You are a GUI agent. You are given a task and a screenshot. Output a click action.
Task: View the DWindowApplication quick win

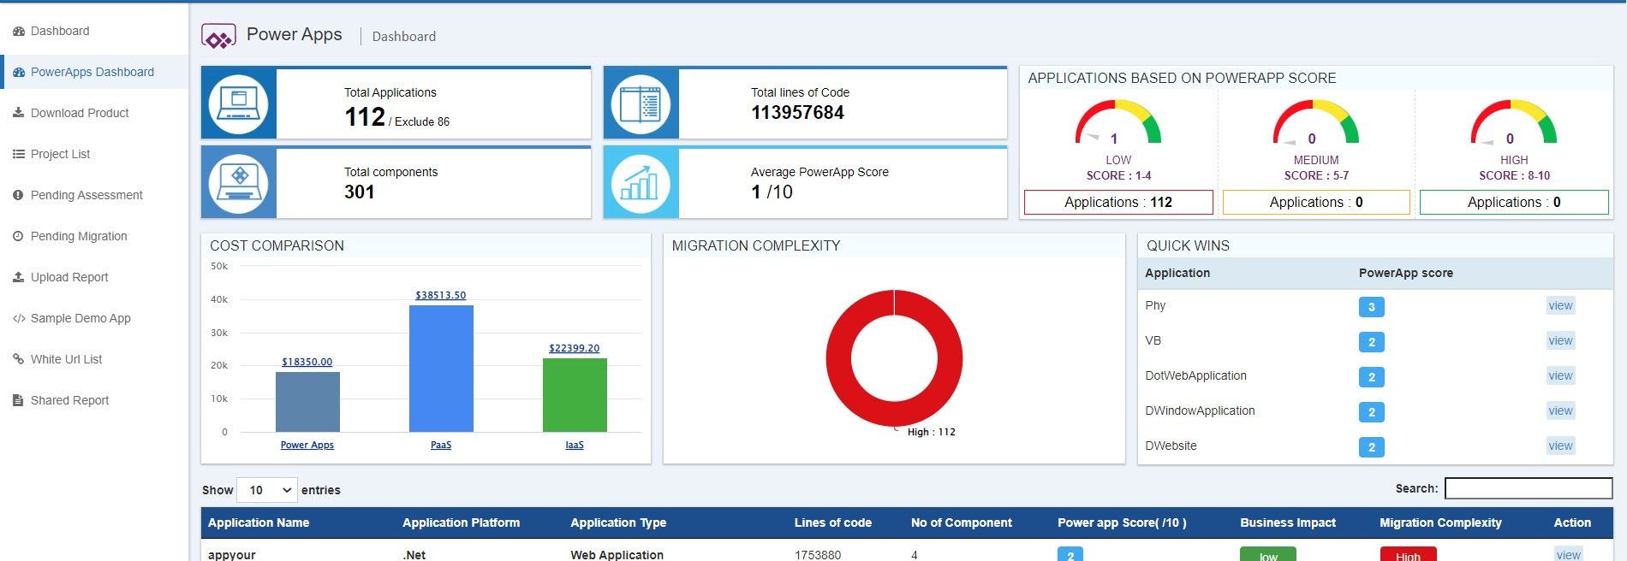(x=1560, y=411)
